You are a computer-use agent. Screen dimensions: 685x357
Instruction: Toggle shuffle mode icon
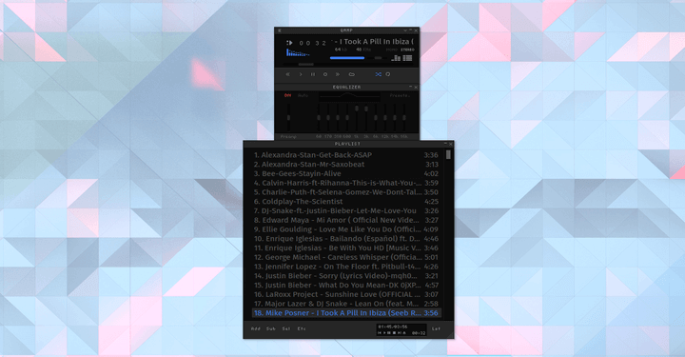(x=379, y=74)
